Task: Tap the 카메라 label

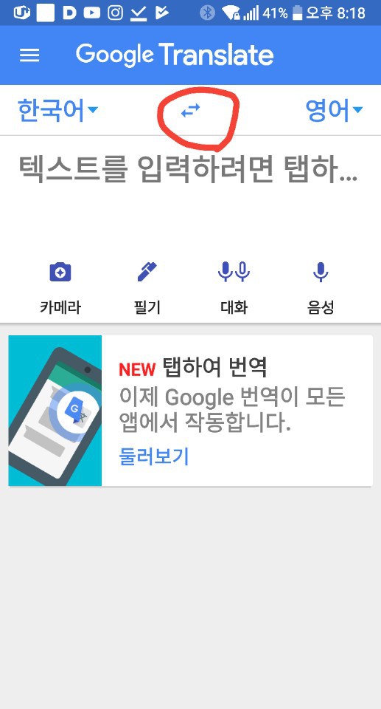Action: click(x=60, y=307)
